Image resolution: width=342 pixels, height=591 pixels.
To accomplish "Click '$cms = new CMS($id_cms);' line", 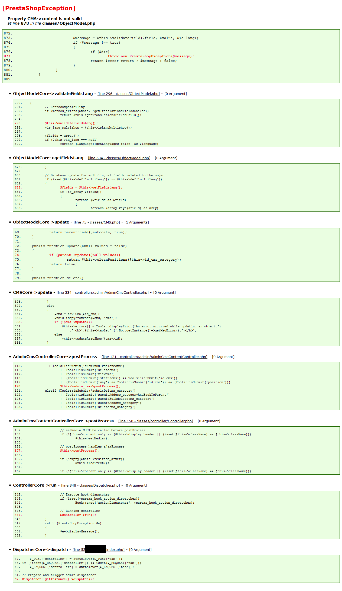I will point(77,314).
